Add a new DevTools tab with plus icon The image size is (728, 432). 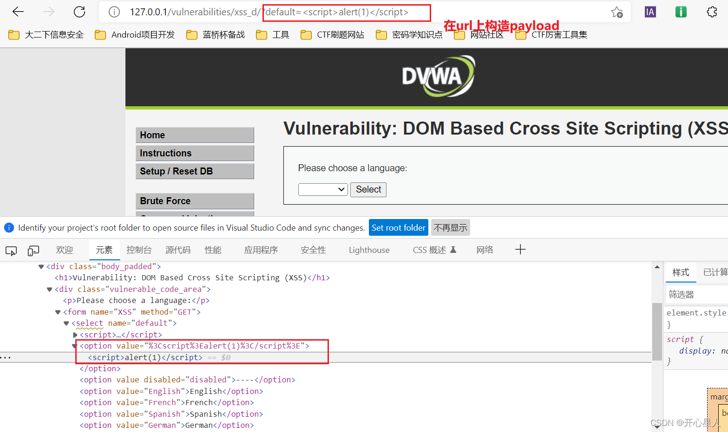(520, 250)
